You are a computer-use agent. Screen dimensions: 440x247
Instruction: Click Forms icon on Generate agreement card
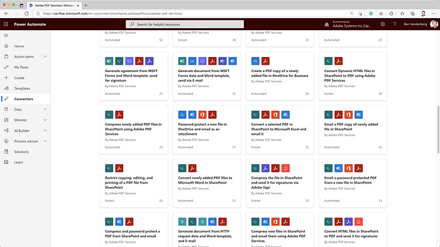(x=109, y=61)
